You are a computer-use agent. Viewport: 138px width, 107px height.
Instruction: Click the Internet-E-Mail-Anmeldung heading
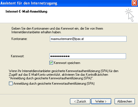tap(26, 11)
